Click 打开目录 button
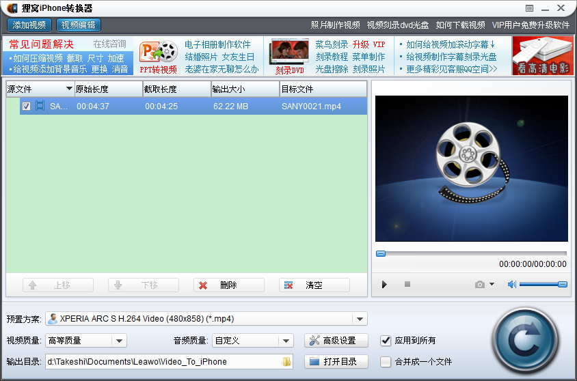Image resolution: width=577 pixels, height=381 pixels. [x=336, y=362]
